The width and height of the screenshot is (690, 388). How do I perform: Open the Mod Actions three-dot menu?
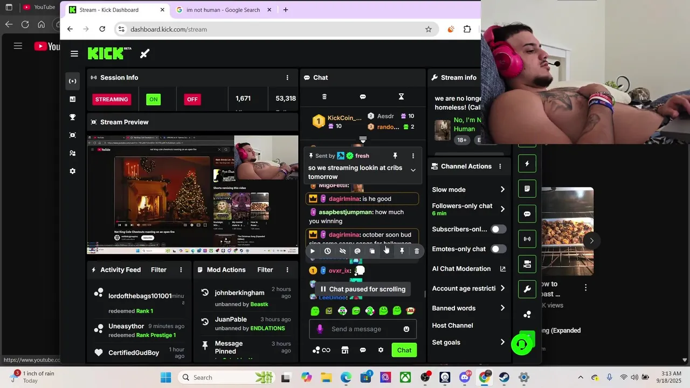click(287, 270)
